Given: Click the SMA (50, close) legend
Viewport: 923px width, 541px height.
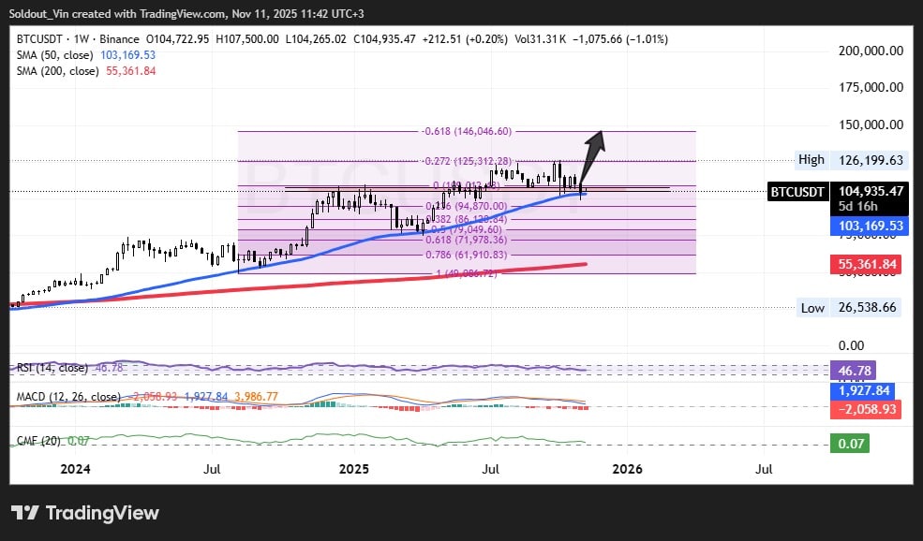Looking at the screenshot, I should tap(55, 54).
